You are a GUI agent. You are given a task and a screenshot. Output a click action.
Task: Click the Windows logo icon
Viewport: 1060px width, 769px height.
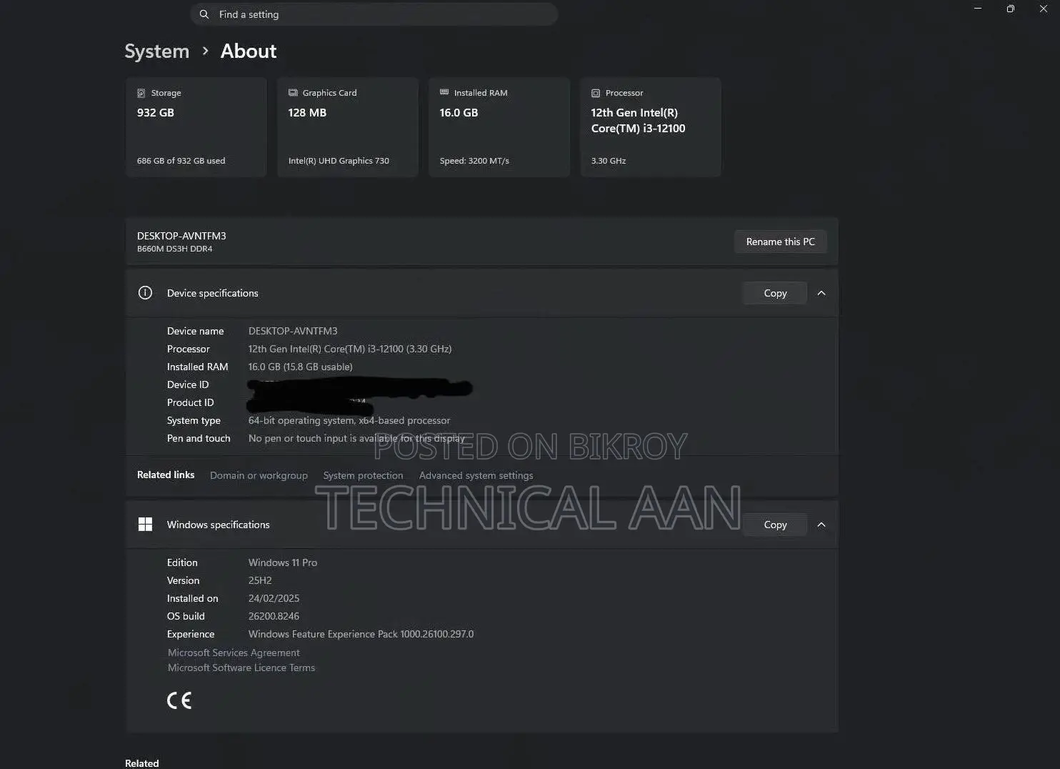coord(145,525)
